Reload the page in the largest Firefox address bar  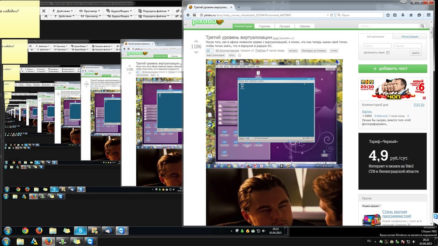pyautogui.click(x=331, y=15)
